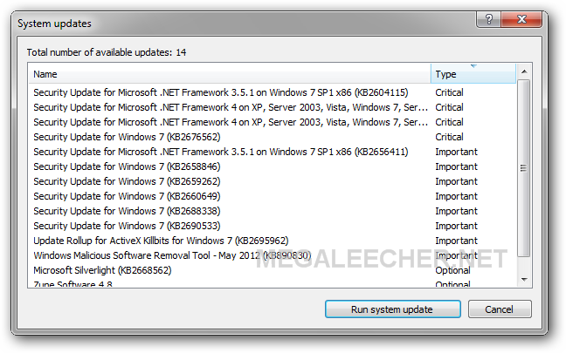
Task: Sort list by Name column header
Action: coord(230,74)
